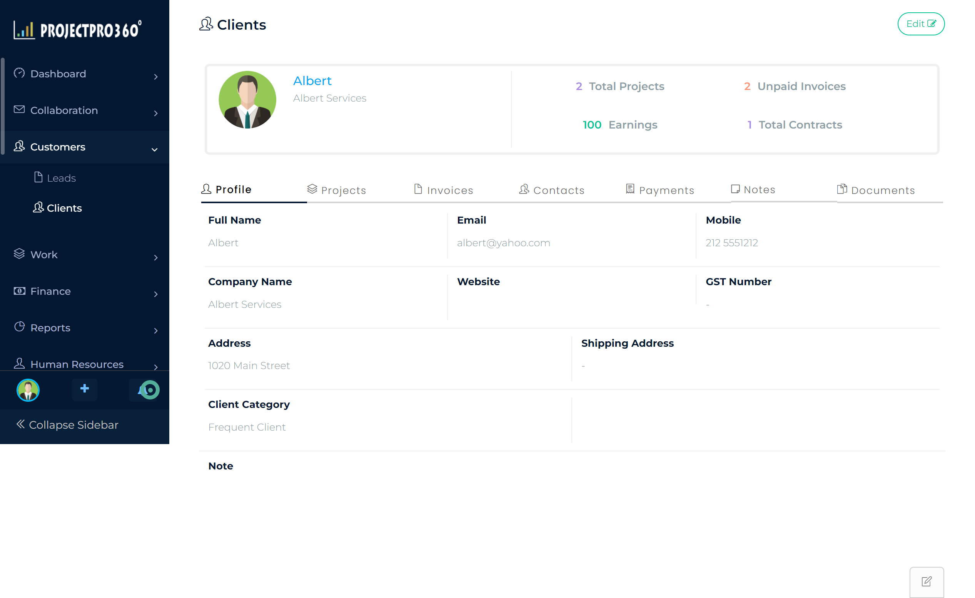
Task: Click the 1 Total Contracts stat
Action: pyautogui.click(x=794, y=125)
